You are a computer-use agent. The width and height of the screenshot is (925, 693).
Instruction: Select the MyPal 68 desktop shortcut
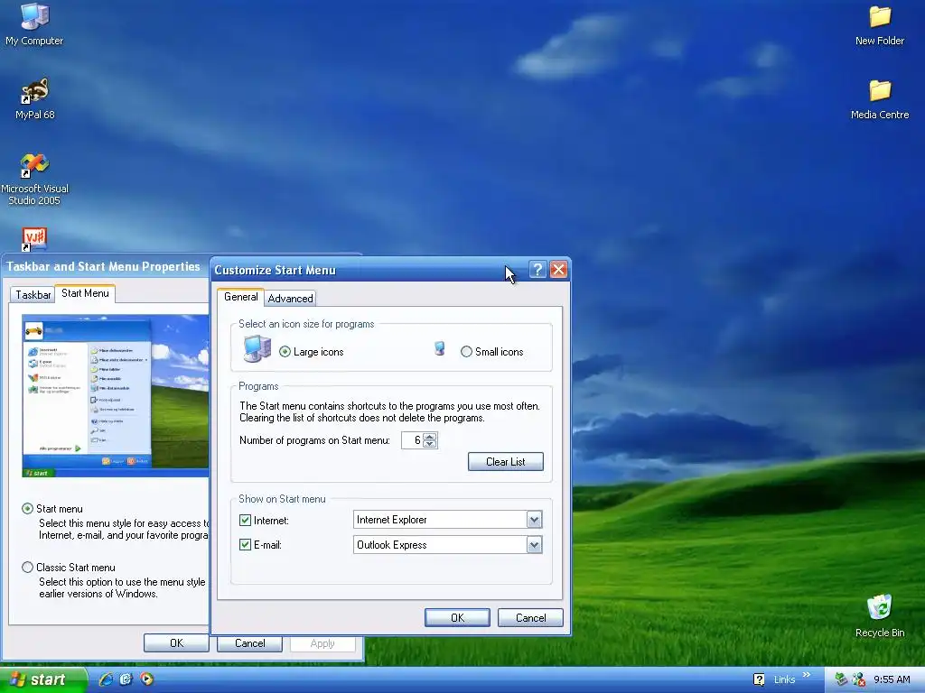pyautogui.click(x=34, y=97)
